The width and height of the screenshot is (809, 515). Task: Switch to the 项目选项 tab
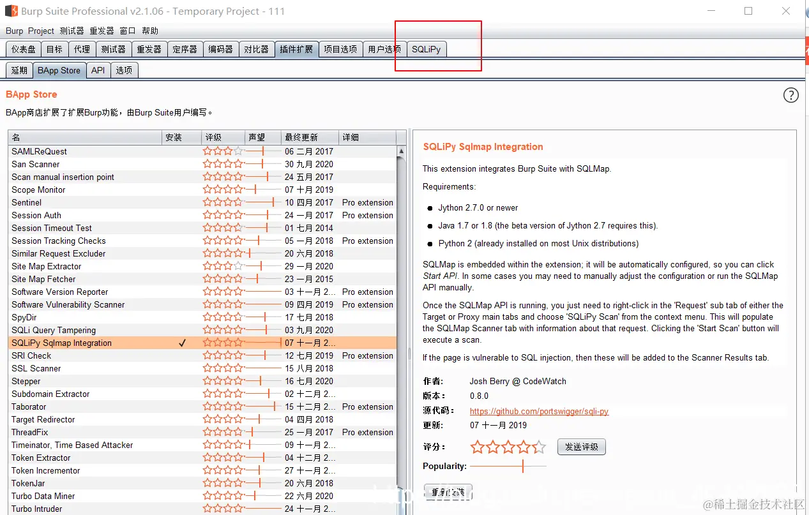pyautogui.click(x=340, y=49)
